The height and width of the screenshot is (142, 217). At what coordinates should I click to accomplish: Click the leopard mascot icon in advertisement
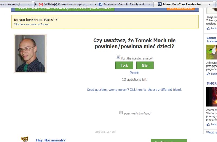(x=25, y=139)
